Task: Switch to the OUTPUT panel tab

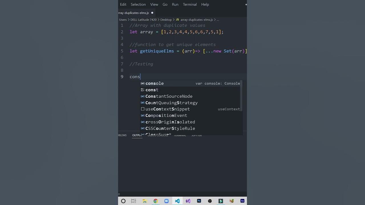Action: pos(137,135)
